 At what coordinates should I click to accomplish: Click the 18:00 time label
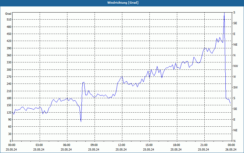point(177,145)
